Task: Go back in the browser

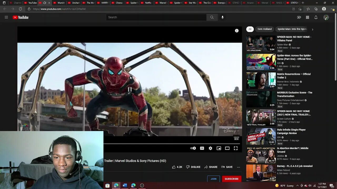Action: (x=5, y=9)
